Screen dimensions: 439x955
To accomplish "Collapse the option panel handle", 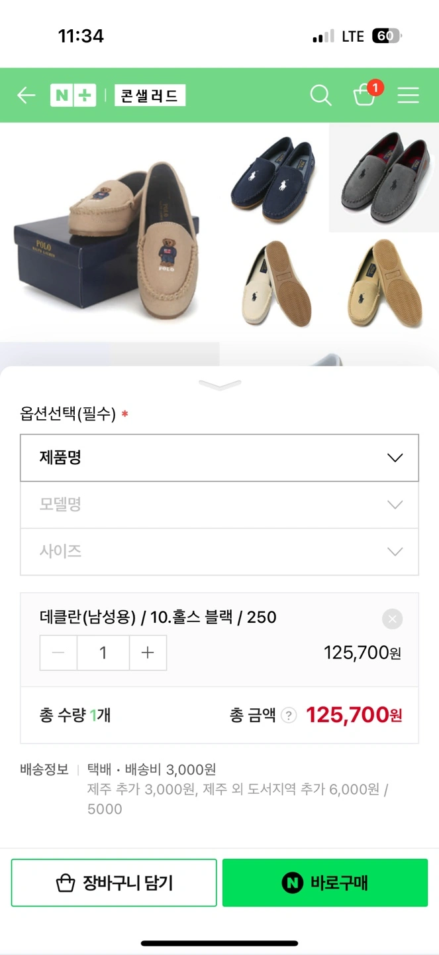I will pyautogui.click(x=219, y=385).
